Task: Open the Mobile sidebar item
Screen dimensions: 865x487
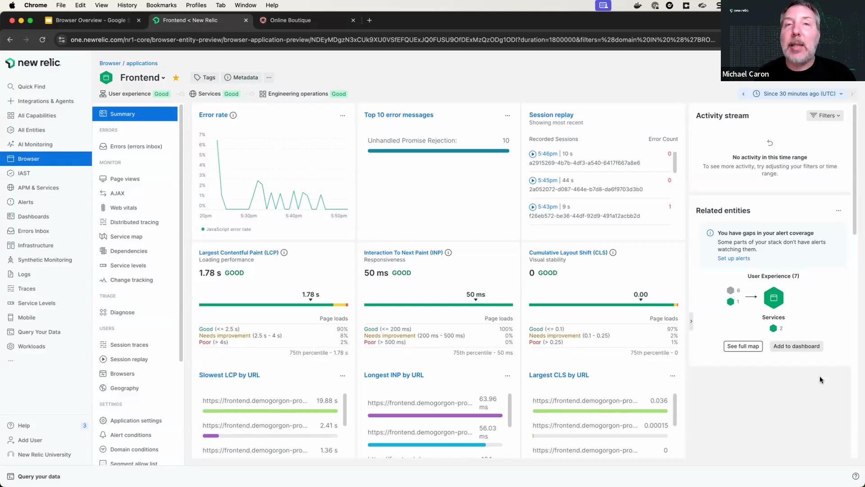Action: (26, 317)
